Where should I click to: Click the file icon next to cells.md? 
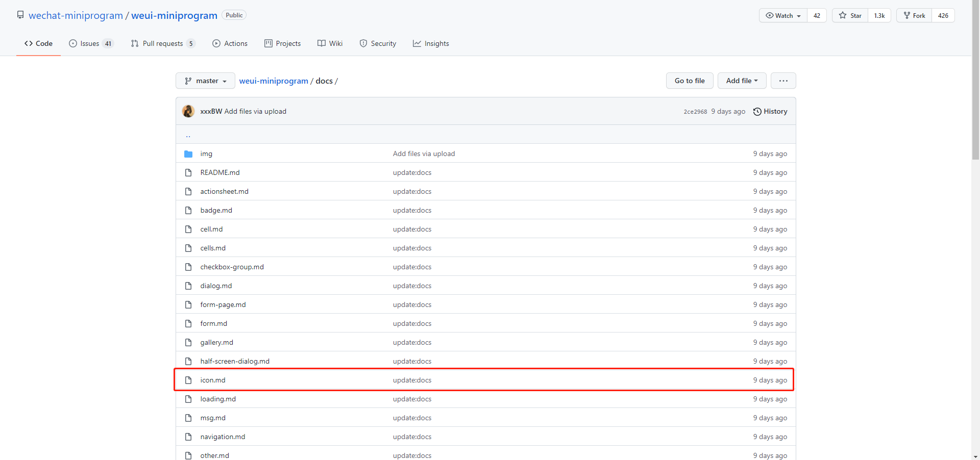click(188, 248)
